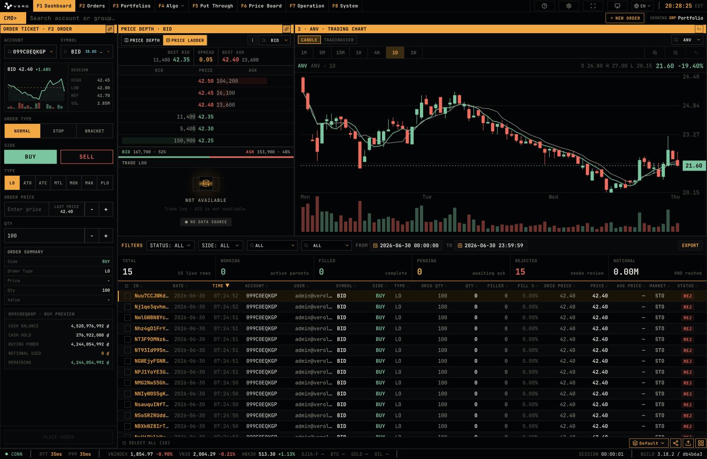Switch to TRADINGVIEW chart tab

point(339,40)
